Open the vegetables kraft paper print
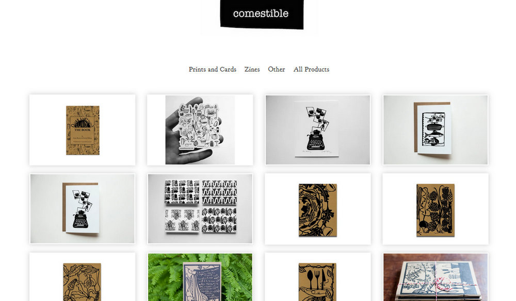 click(x=436, y=209)
